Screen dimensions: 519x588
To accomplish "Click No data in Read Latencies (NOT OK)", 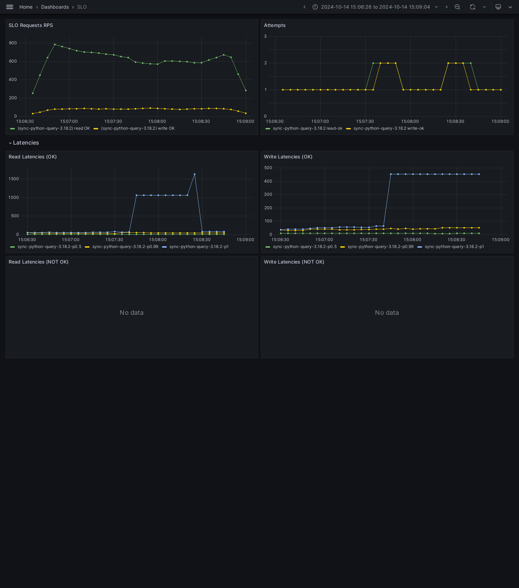I will pyautogui.click(x=131, y=313).
